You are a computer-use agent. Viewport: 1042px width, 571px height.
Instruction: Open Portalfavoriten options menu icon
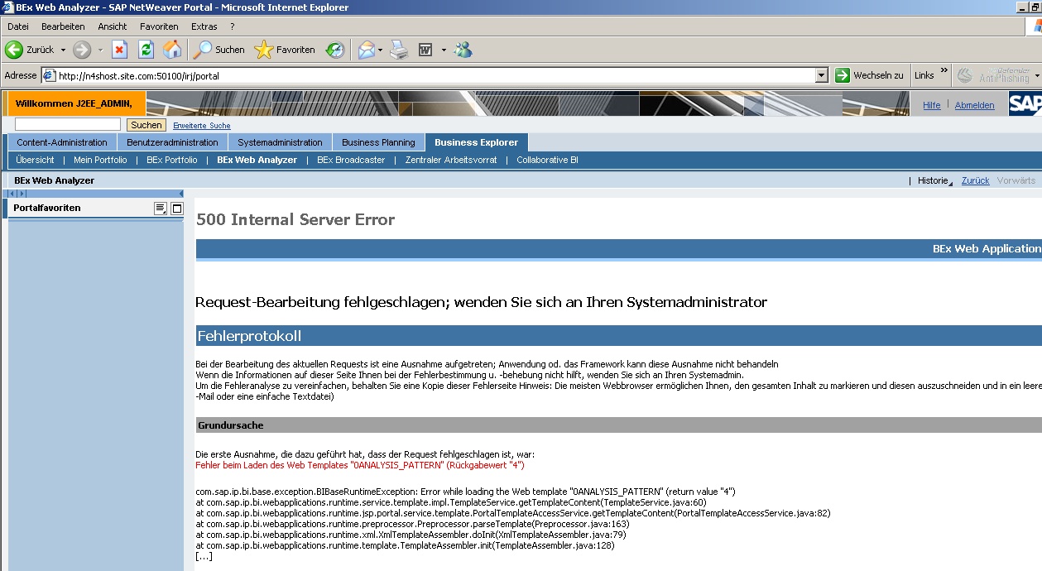(x=161, y=209)
